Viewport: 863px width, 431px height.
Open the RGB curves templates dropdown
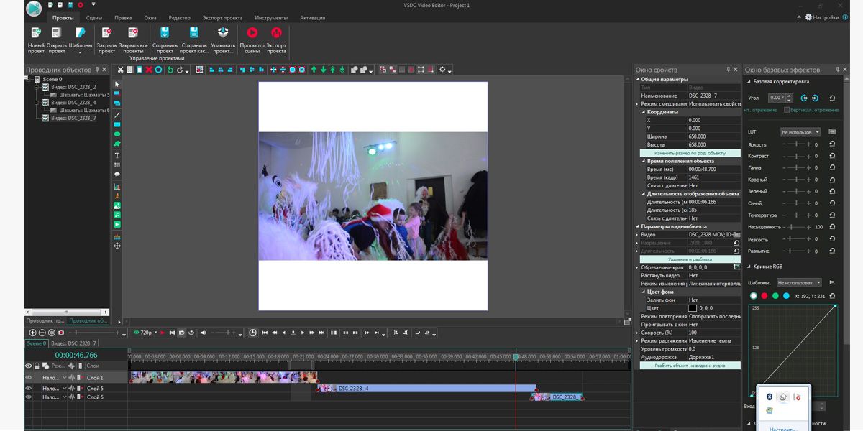(x=798, y=283)
